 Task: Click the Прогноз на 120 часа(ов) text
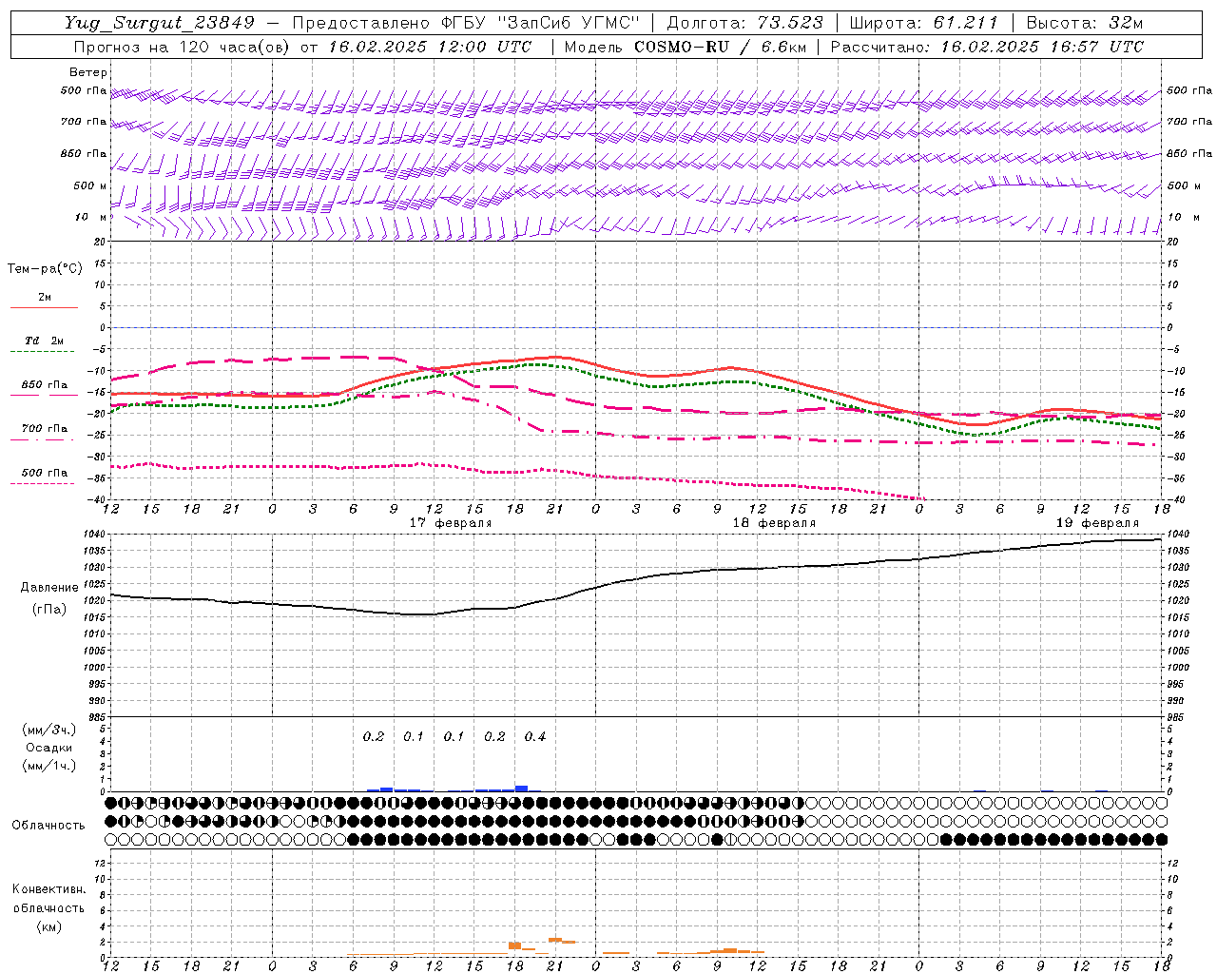183,47
